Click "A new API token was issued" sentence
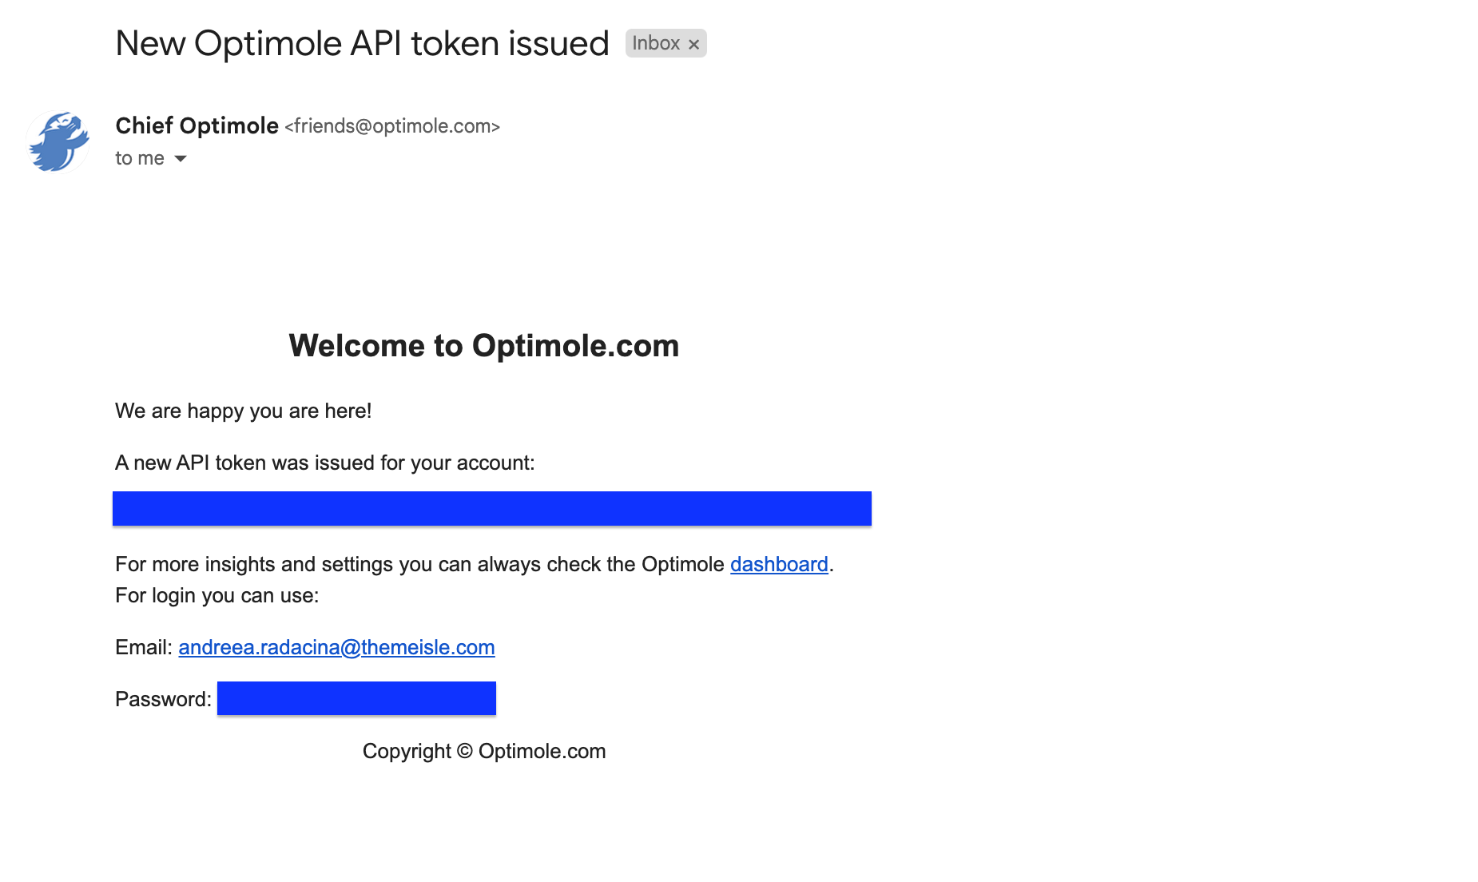The width and height of the screenshot is (1478, 882). [x=324, y=463]
